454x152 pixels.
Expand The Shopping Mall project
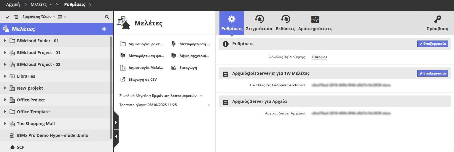pyautogui.click(x=5, y=124)
